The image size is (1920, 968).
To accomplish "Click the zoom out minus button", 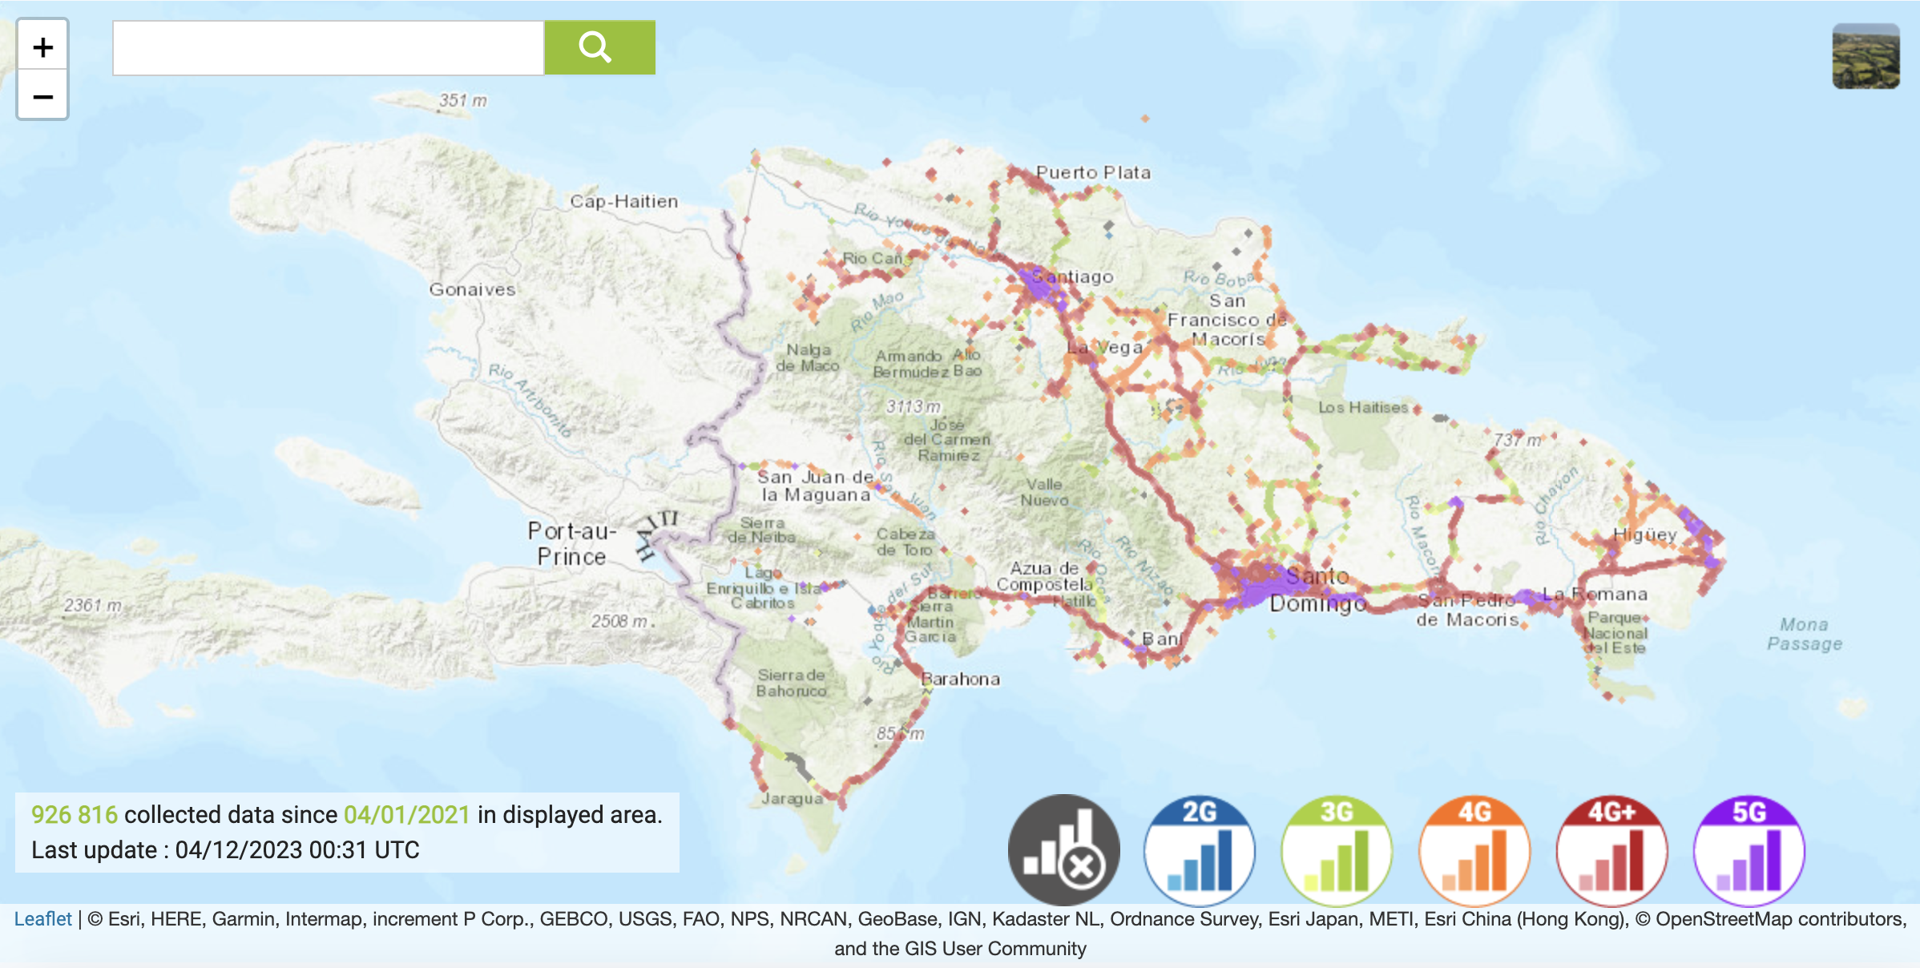I will pyautogui.click(x=43, y=97).
